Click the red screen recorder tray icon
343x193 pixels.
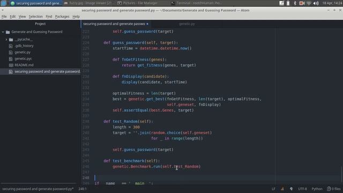302,3
